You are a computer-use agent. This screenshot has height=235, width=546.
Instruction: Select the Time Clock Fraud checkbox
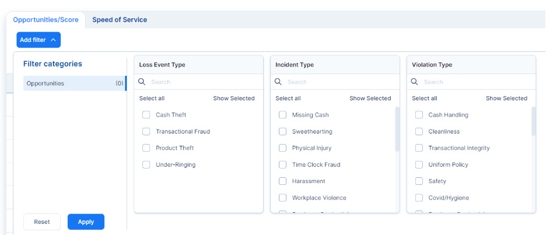283,165
